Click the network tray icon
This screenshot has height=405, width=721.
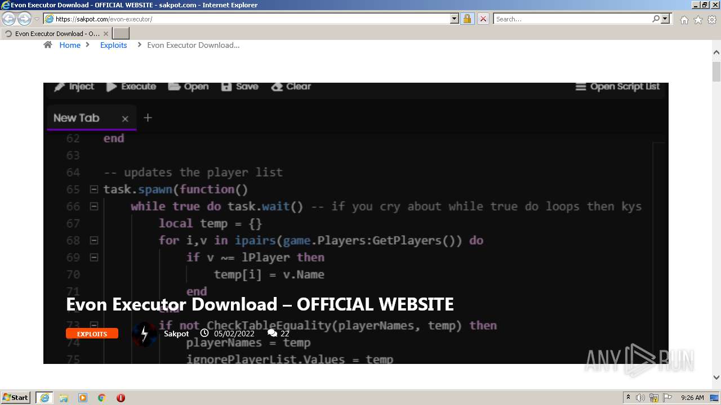654,398
